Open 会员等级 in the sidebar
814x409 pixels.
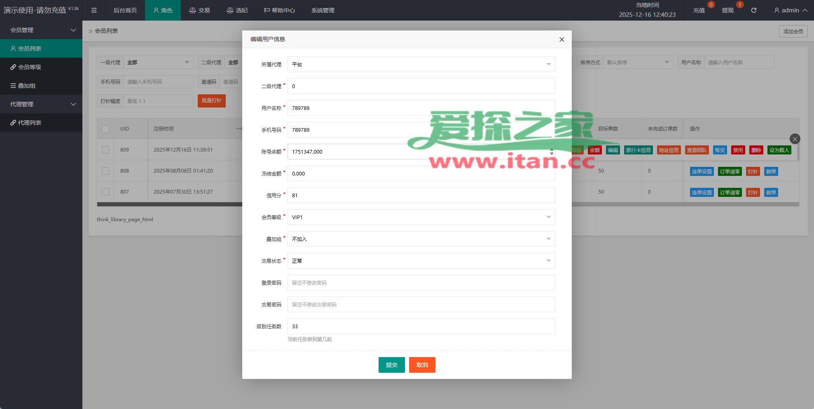[x=30, y=67]
